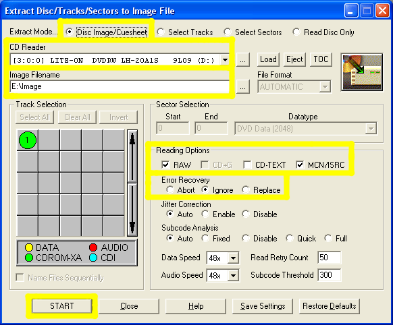Select Abort error recovery option
This screenshot has width=393, height=325.
170,190
